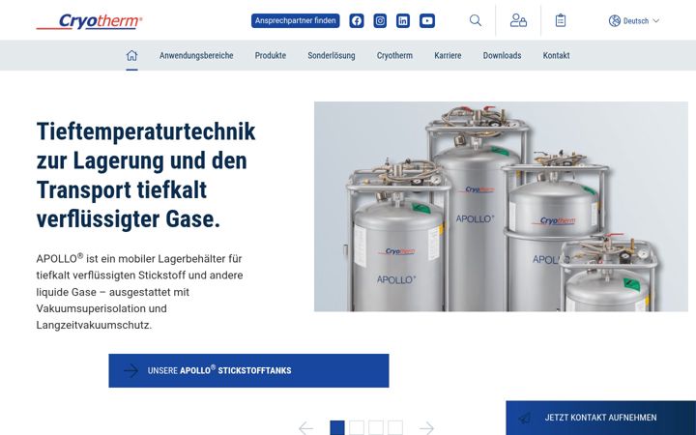Click paragraph starting 'APOLLO® ist ein mobiler'
Image resolution: width=696 pixels, height=435 pixels.
pyautogui.click(x=140, y=292)
